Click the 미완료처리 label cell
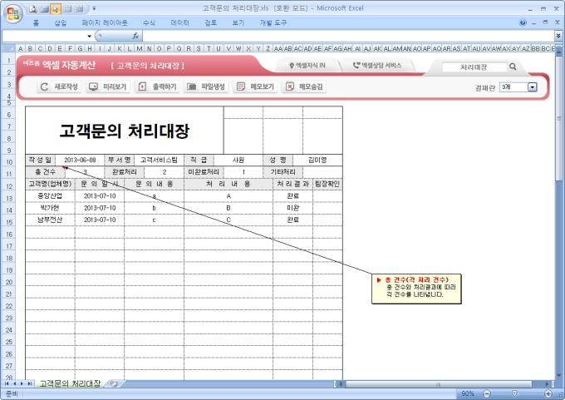 click(x=204, y=172)
